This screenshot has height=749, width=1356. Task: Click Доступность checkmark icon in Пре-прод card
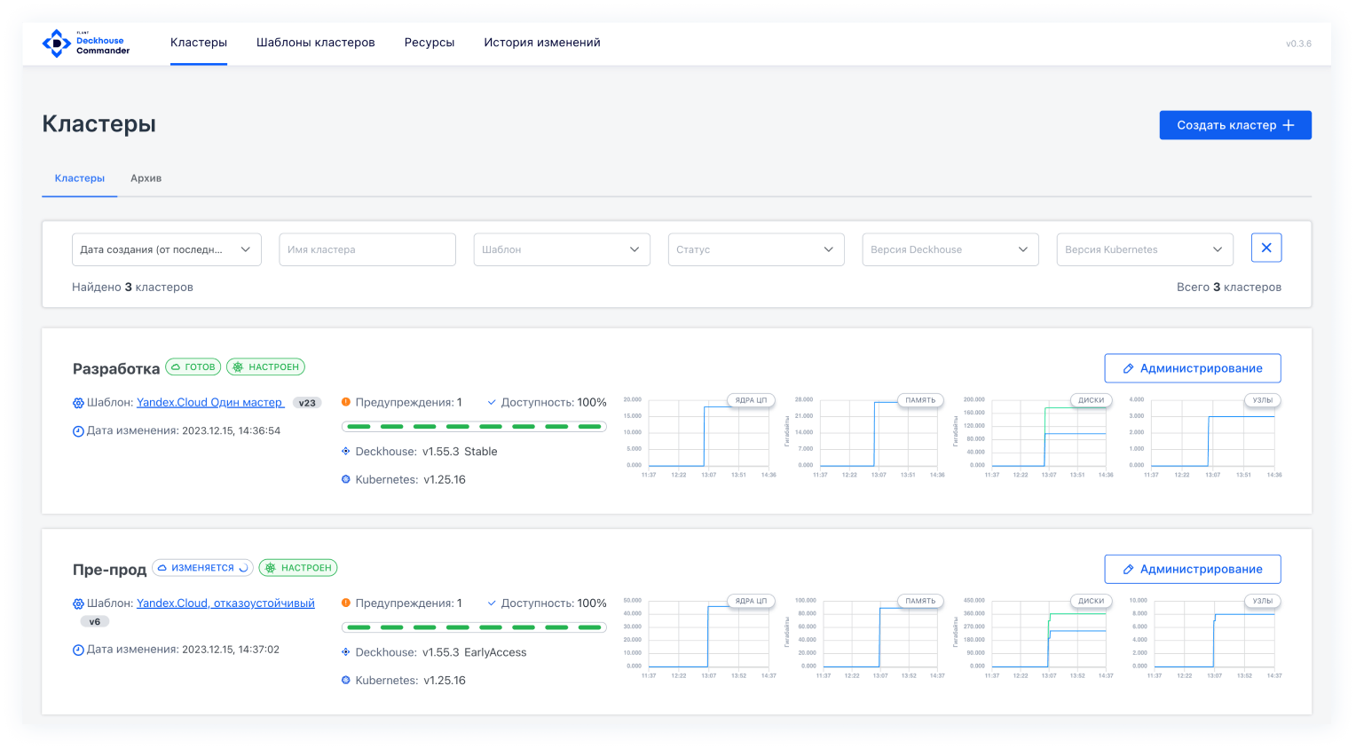coord(492,603)
